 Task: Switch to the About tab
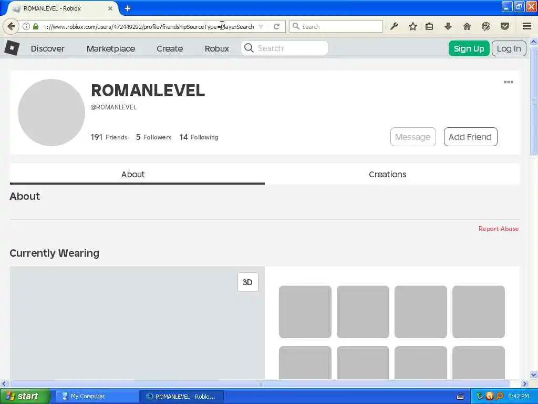point(137,174)
